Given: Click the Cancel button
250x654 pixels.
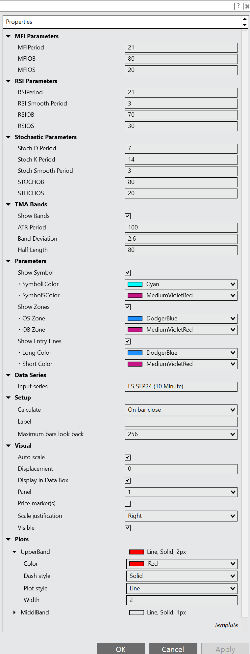Looking at the screenshot, I should click(173, 649).
